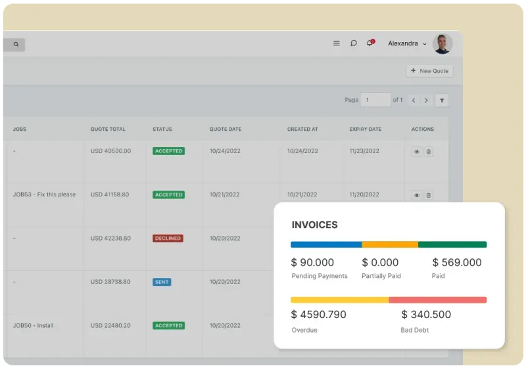Sort by STATUS column header
Viewport: 526px width, 368px height.
pyautogui.click(x=162, y=129)
